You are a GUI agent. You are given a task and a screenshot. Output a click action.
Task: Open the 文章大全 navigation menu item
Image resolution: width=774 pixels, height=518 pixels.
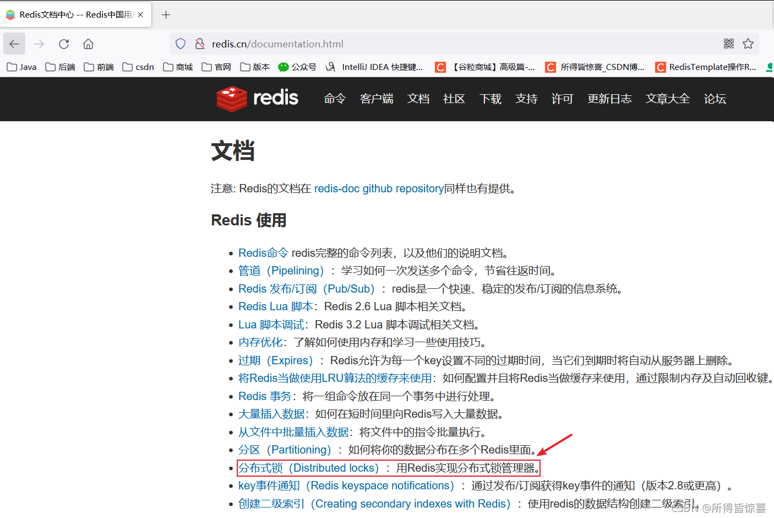[668, 99]
